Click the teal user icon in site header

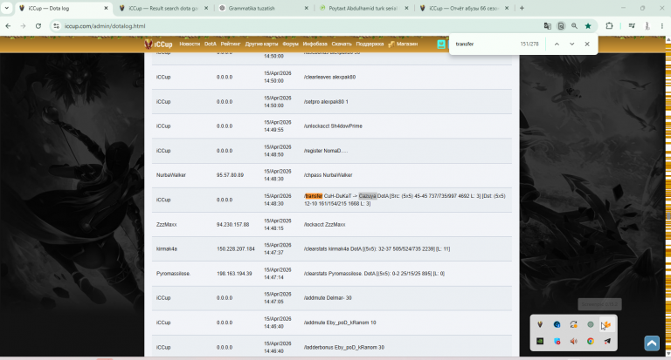coord(441,44)
